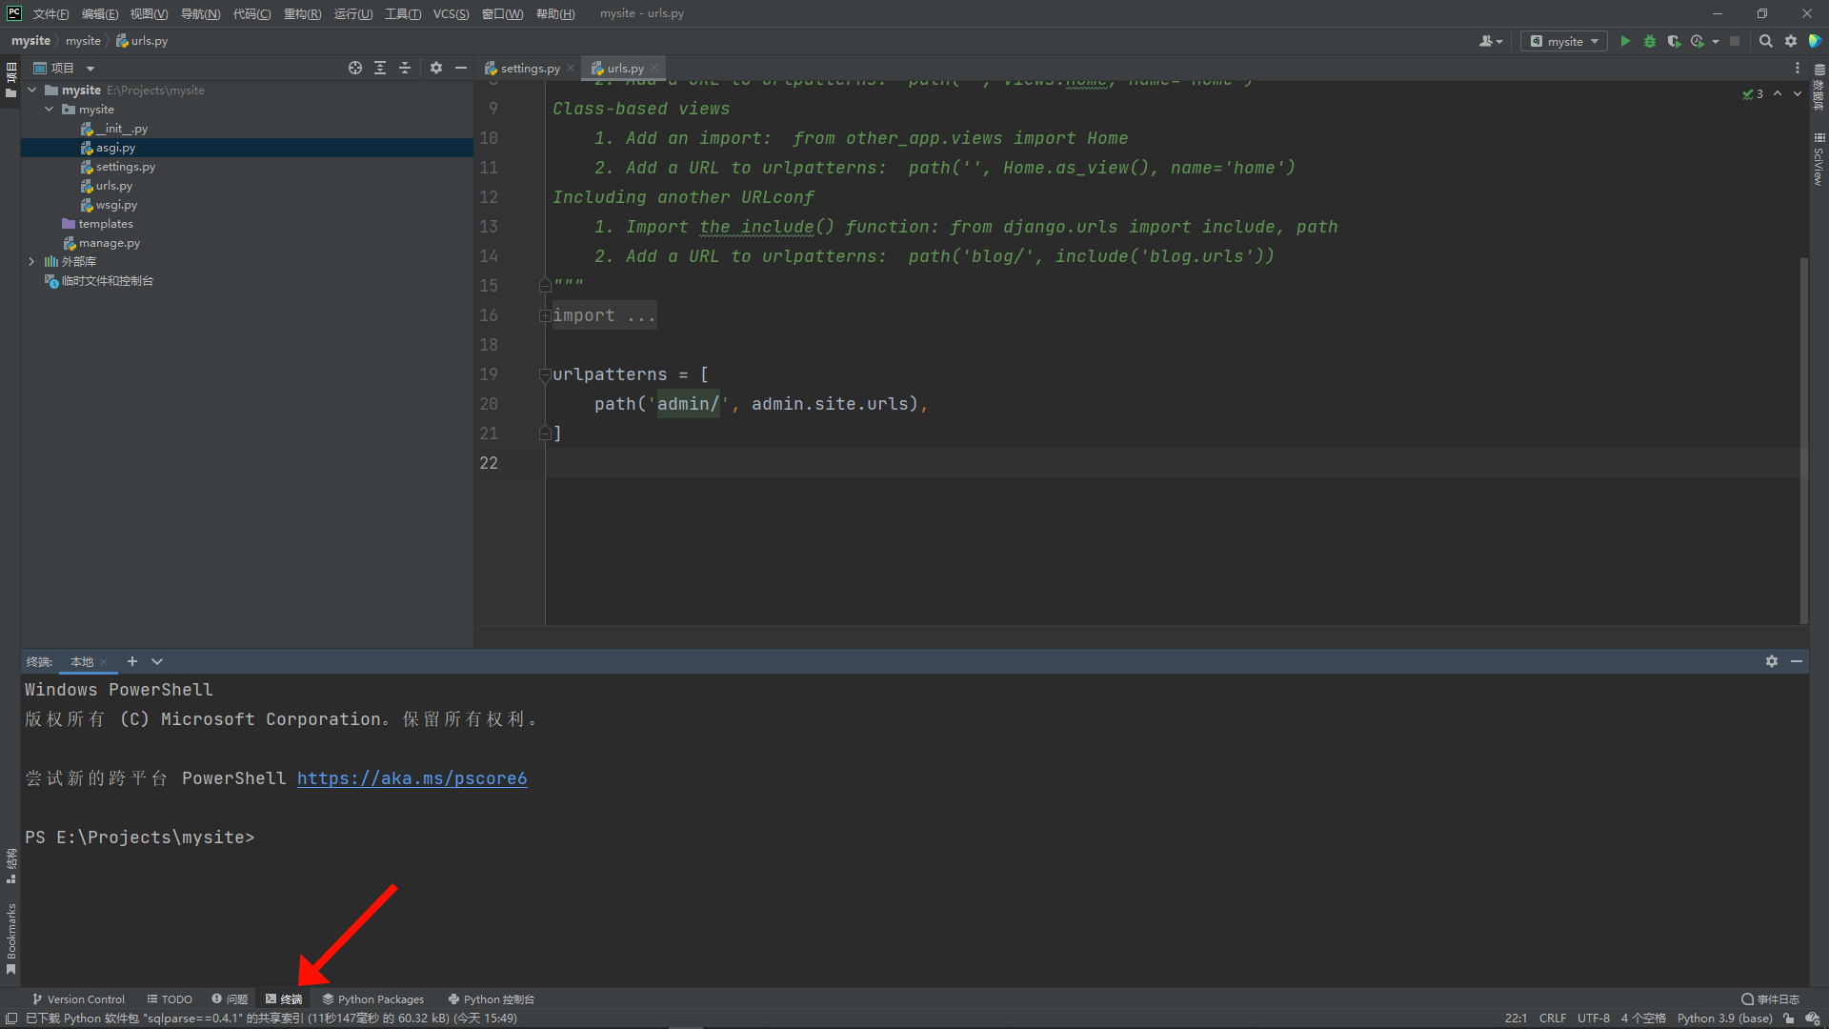The height and width of the screenshot is (1029, 1829).
Task: Go to previous highlighted problem arrow
Action: 1778,93
